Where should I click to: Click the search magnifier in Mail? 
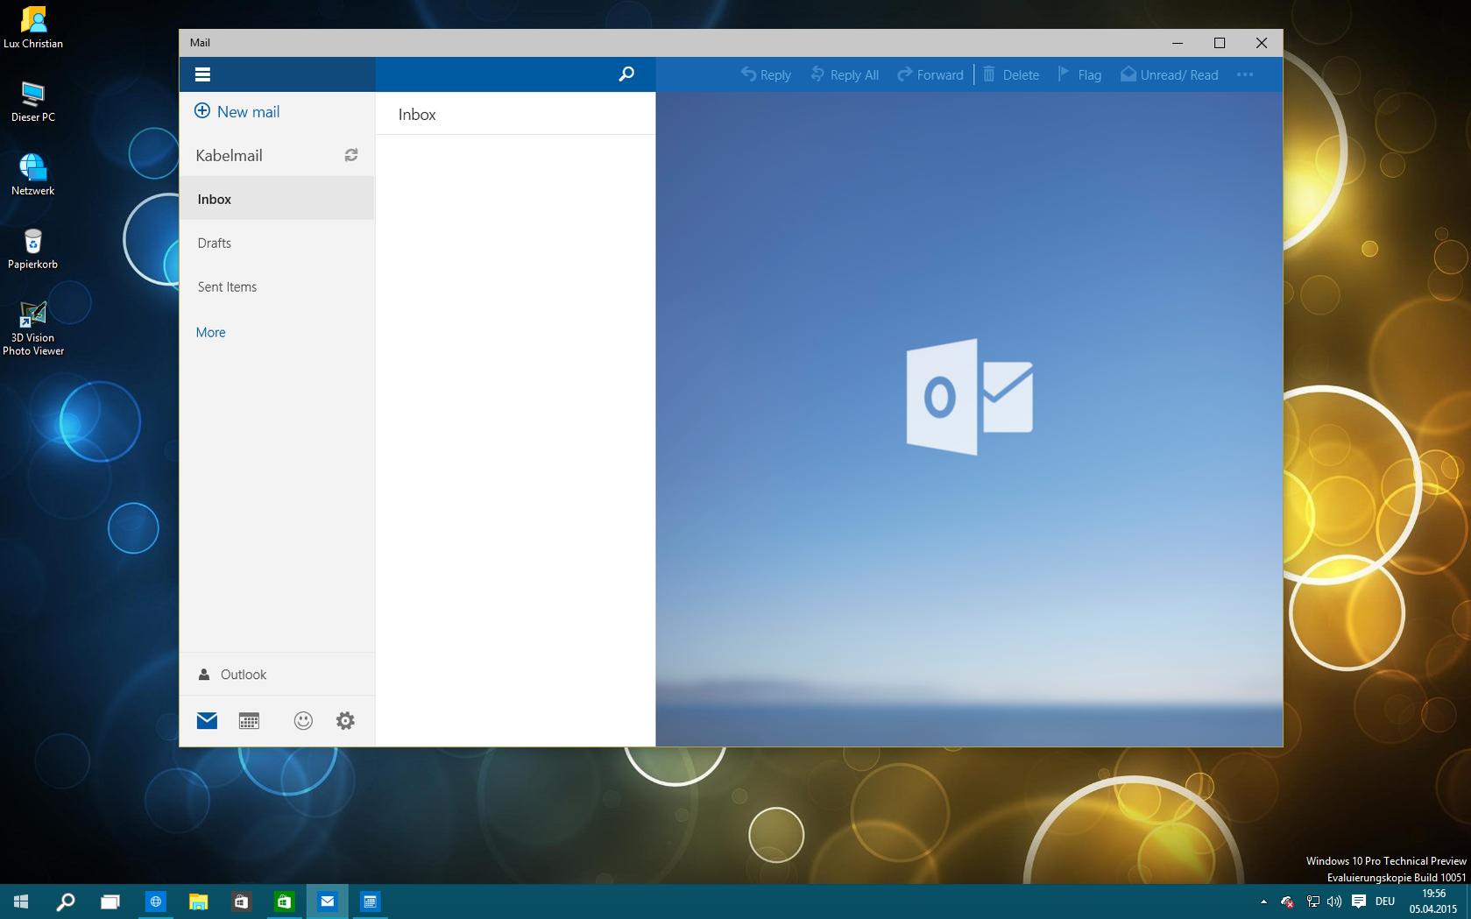pyautogui.click(x=626, y=74)
